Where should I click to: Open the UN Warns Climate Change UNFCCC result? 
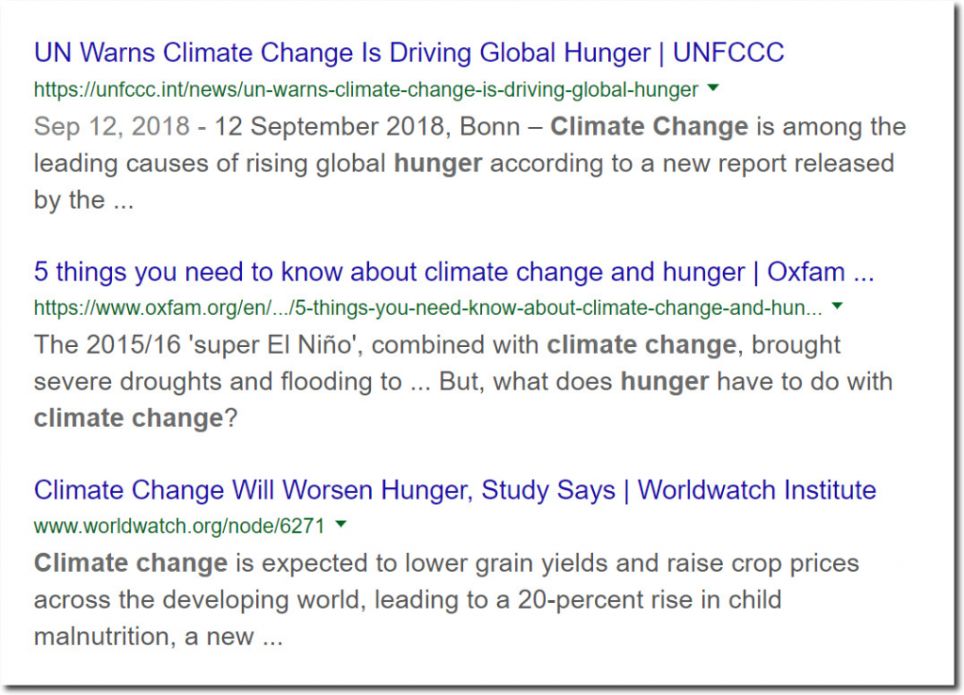click(x=409, y=53)
